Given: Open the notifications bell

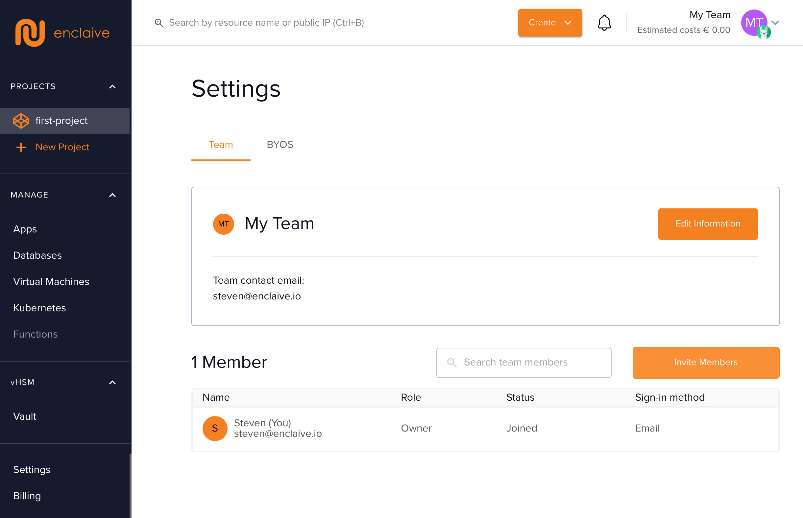Looking at the screenshot, I should 604,23.
